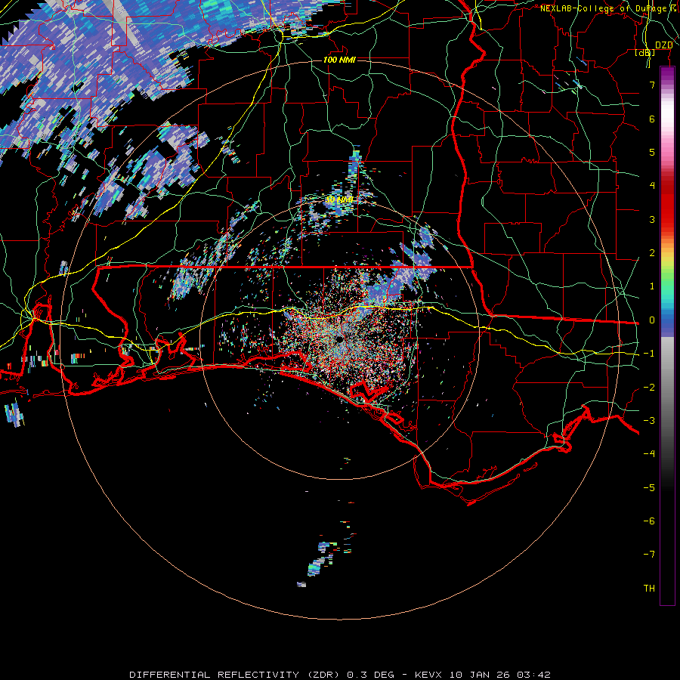Click the 50 NMI range ring label
The image size is (680, 680).
click(x=339, y=199)
